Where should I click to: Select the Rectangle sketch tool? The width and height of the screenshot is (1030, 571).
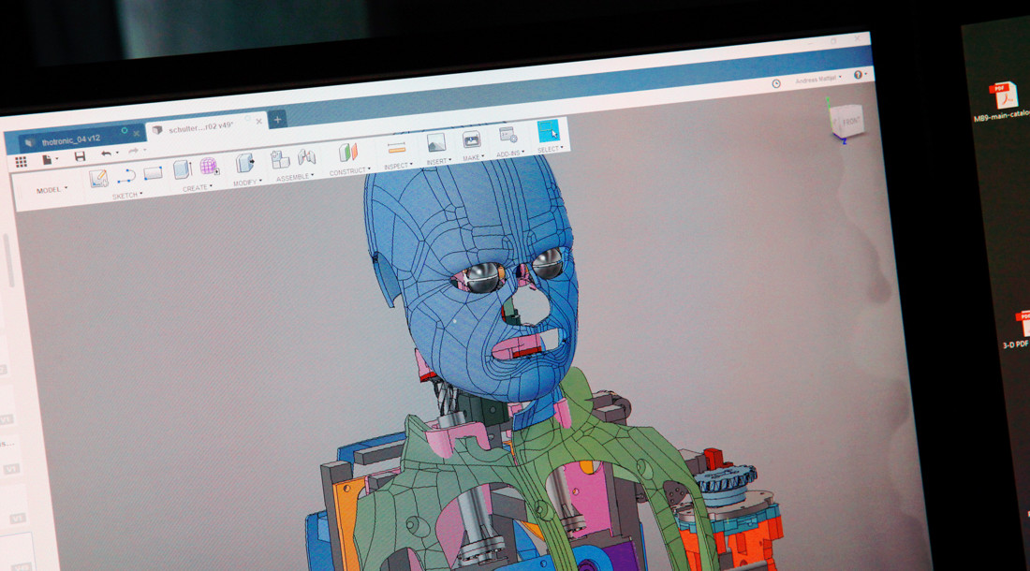(x=153, y=173)
